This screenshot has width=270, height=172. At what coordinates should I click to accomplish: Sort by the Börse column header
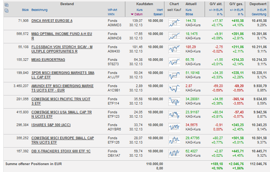click(x=189, y=14)
